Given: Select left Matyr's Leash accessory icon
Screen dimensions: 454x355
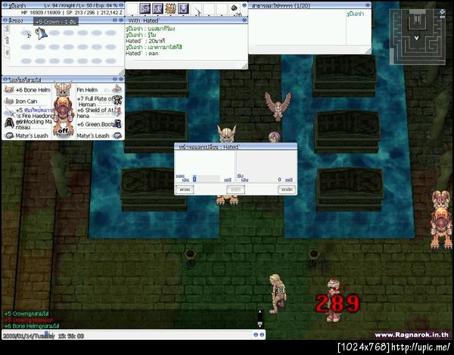Looking at the screenshot, I should coord(9,135).
